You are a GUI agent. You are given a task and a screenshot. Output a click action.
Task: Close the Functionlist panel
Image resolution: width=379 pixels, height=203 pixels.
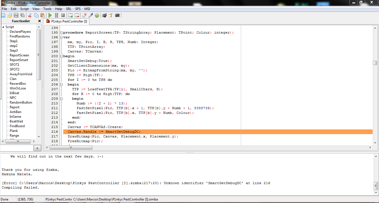coord(39,21)
